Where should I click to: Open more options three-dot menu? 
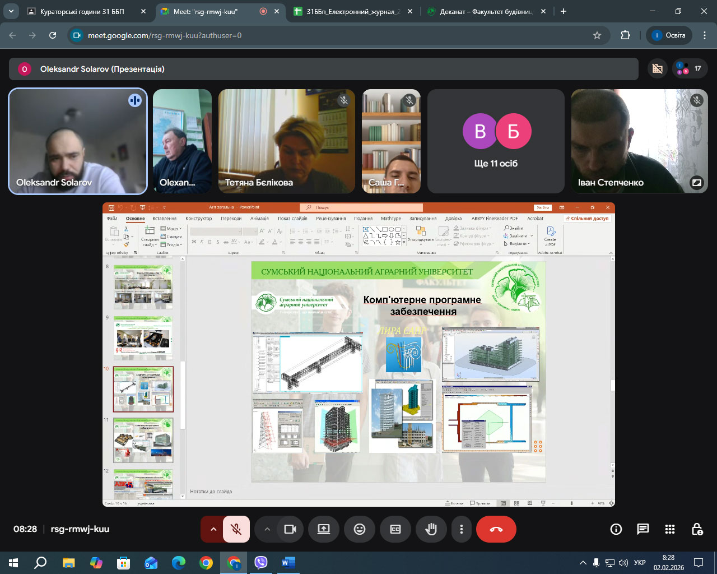[x=461, y=529]
